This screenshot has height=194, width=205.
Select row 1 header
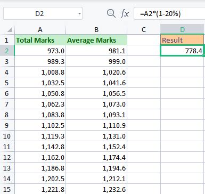pyautogui.click(x=7, y=40)
